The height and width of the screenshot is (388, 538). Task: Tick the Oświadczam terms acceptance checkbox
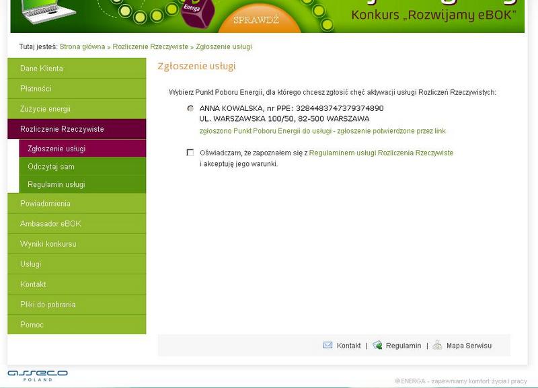coord(190,153)
